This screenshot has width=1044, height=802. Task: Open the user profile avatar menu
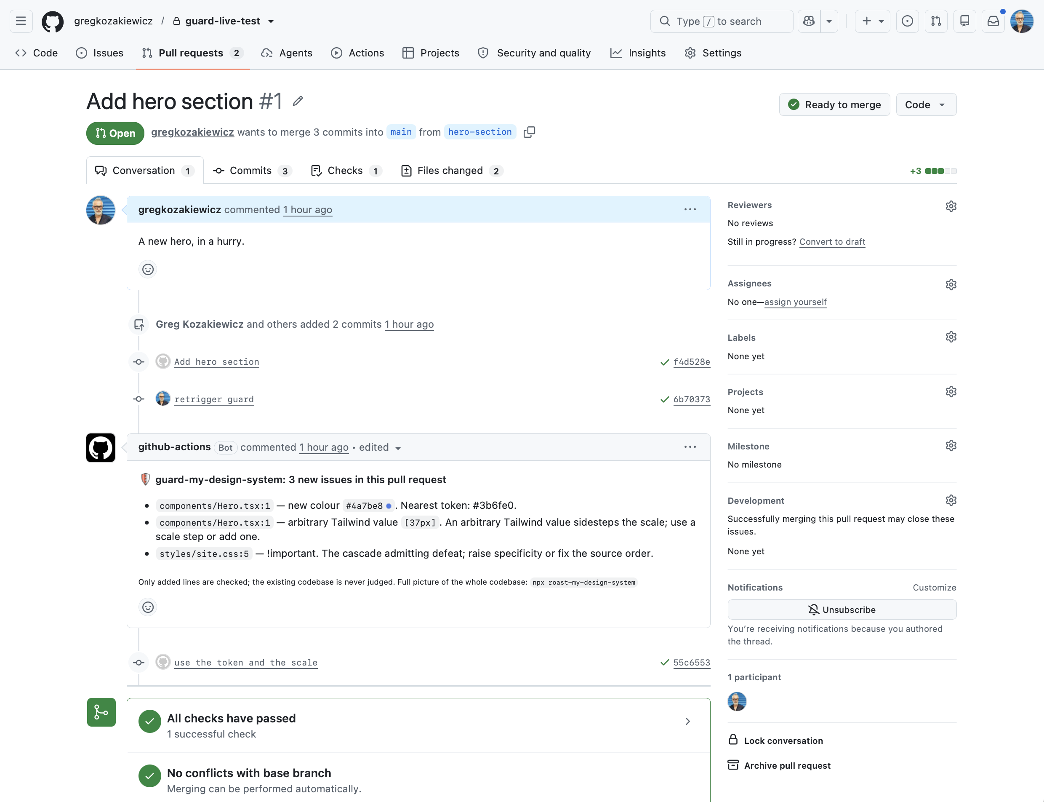(x=1022, y=21)
